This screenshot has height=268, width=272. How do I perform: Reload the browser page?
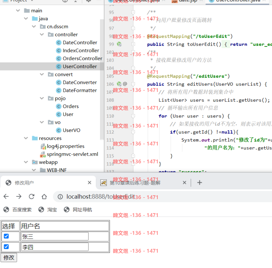pyautogui.click(x=32, y=197)
